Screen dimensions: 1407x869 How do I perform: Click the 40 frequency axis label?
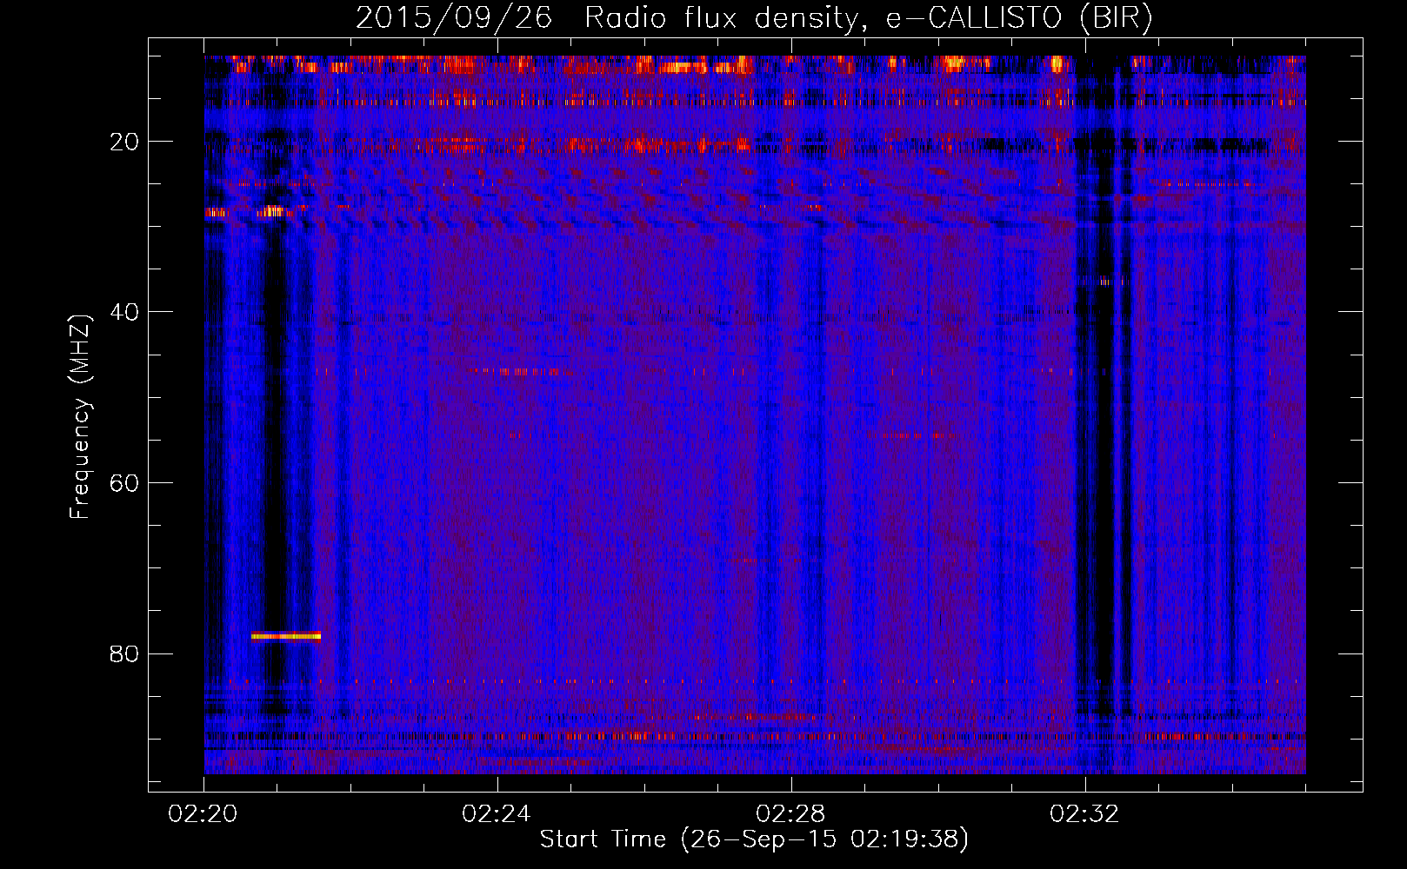125,312
